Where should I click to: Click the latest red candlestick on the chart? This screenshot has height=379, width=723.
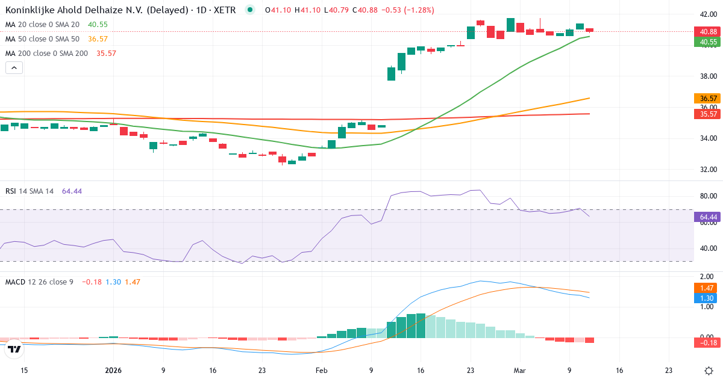coord(589,29)
